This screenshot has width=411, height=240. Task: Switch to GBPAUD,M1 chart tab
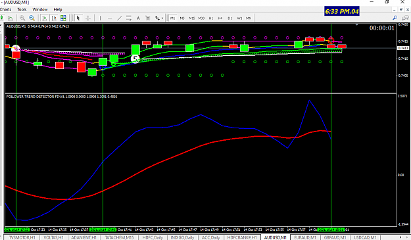coord(335,237)
